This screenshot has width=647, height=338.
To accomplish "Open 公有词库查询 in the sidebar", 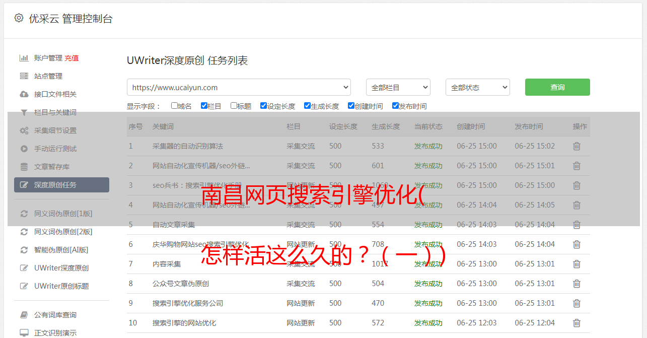I will point(55,315).
